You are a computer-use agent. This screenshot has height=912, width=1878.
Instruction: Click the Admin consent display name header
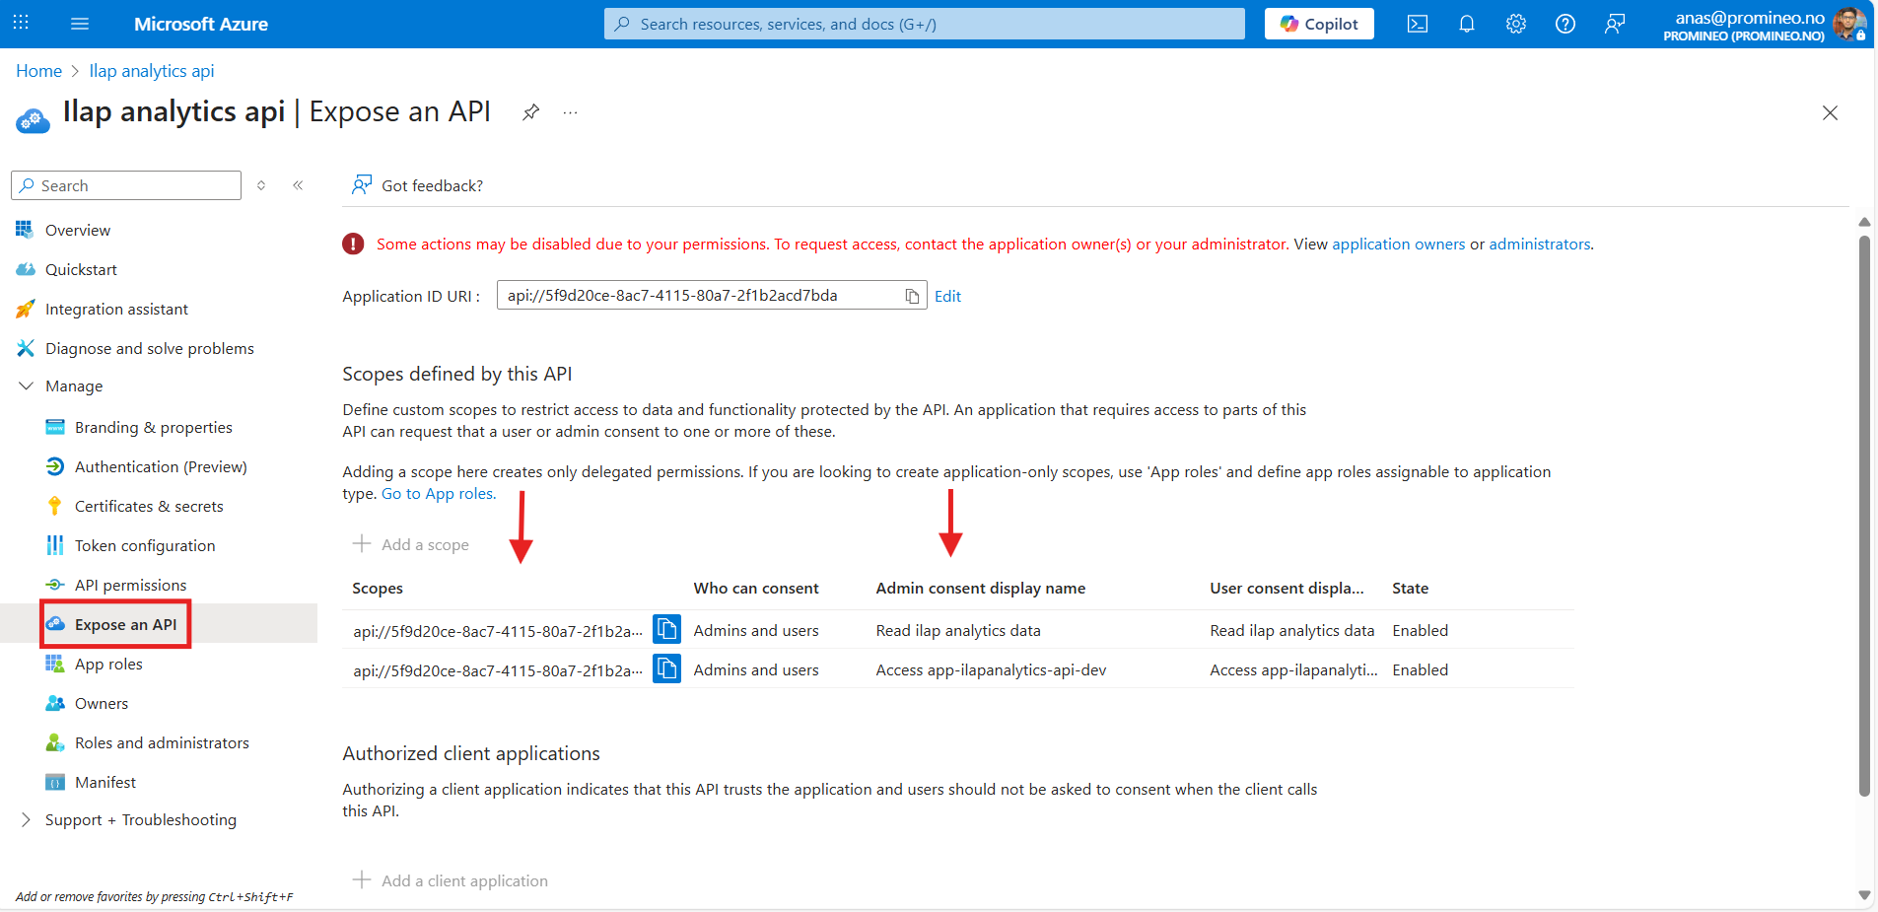(x=981, y=589)
